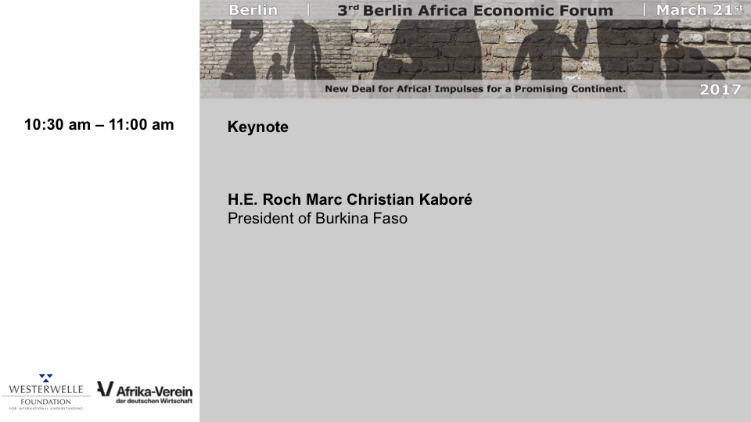Click the Afrika-Verein logo mark icon
751x422 pixels.
tap(106, 389)
